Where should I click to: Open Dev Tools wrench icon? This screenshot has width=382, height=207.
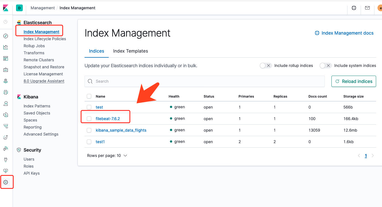click(6, 160)
